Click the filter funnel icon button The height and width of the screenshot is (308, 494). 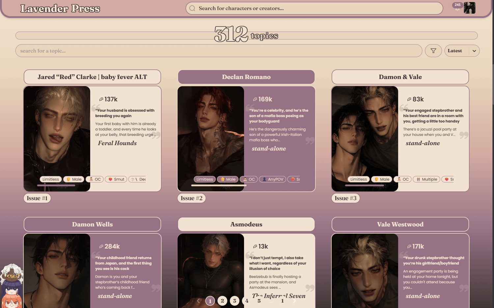433,51
